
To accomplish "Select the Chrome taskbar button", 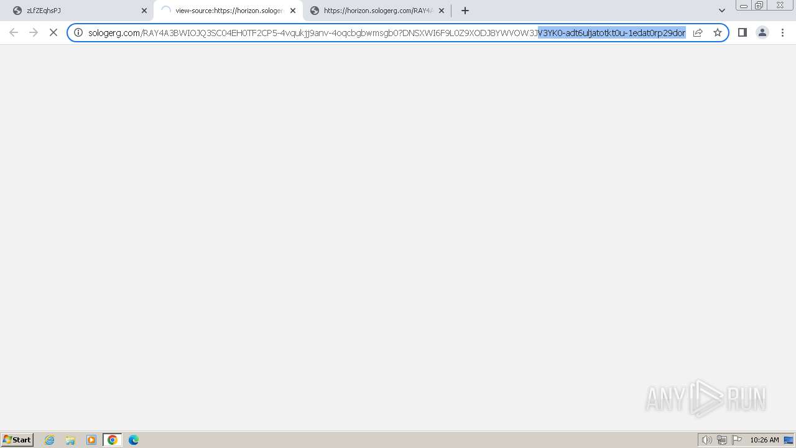I will tap(113, 440).
